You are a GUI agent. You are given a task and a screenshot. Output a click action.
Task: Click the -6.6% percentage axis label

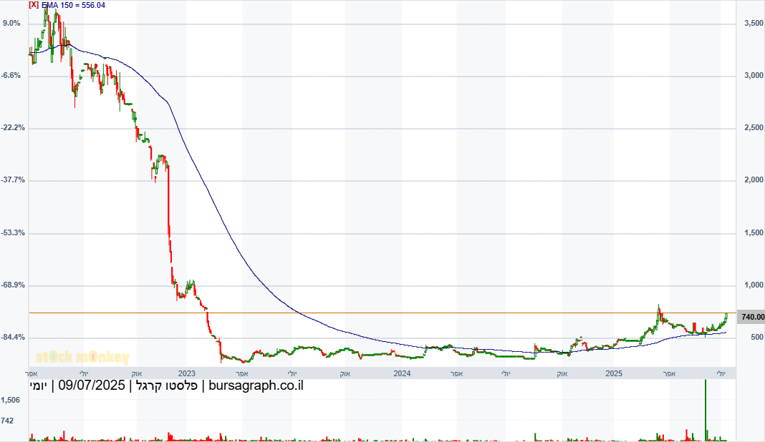click(11, 76)
